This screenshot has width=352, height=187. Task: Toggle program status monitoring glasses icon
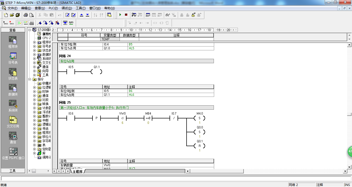(x=168, y=15)
